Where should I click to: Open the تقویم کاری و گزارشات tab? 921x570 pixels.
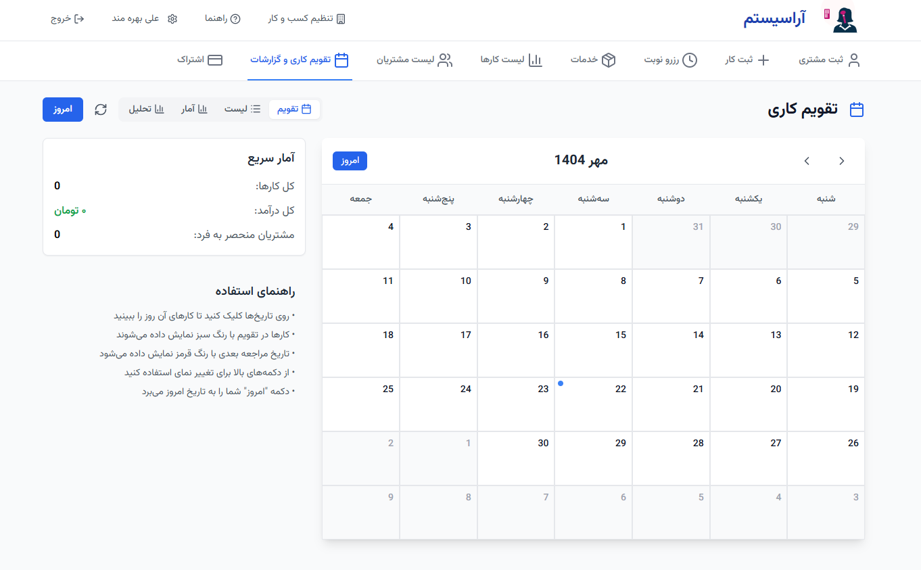click(x=300, y=60)
